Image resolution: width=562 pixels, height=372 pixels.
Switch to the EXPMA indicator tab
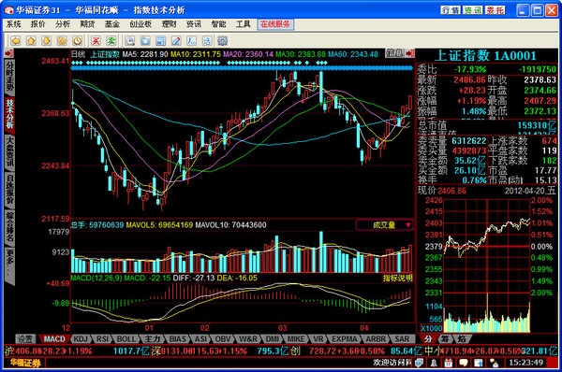[345, 338]
